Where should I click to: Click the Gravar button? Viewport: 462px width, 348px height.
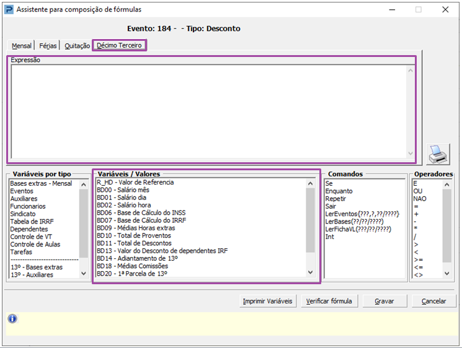click(384, 301)
